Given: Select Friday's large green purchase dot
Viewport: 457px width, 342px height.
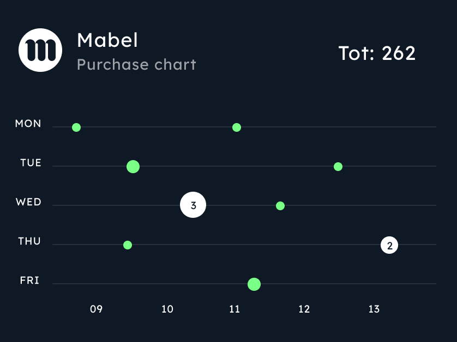Looking at the screenshot, I should tap(254, 284).
